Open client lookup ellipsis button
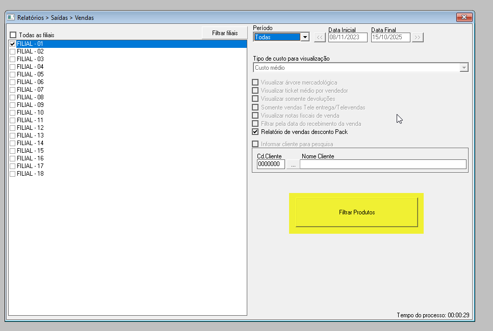This screenshot has height=331, width=493. pos(293,164)
